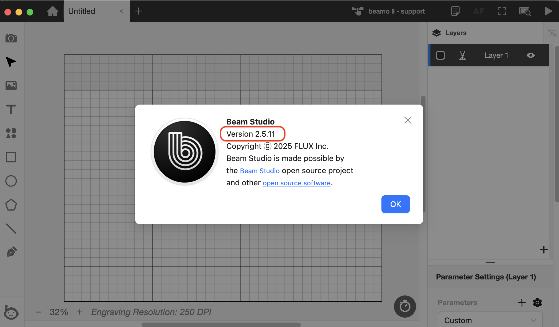The width and height of the screenshot is (559, 327).
Task: Save a new parameter preset with plus
Action: [x=522, y=302]
